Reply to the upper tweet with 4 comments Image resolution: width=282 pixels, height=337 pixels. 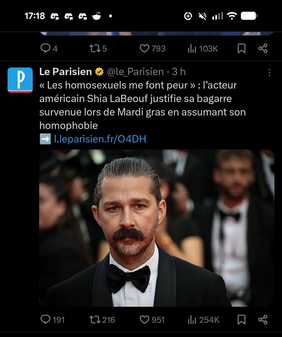pyautogui.click(x=45, y=49)
